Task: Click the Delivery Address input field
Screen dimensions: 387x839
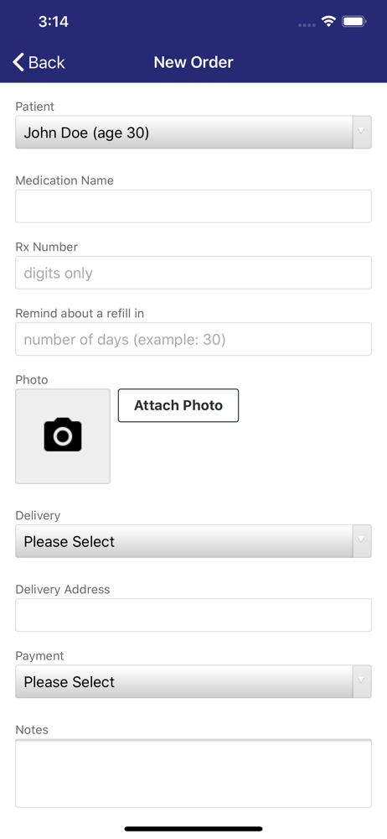Action: click(x=193, y=615)
